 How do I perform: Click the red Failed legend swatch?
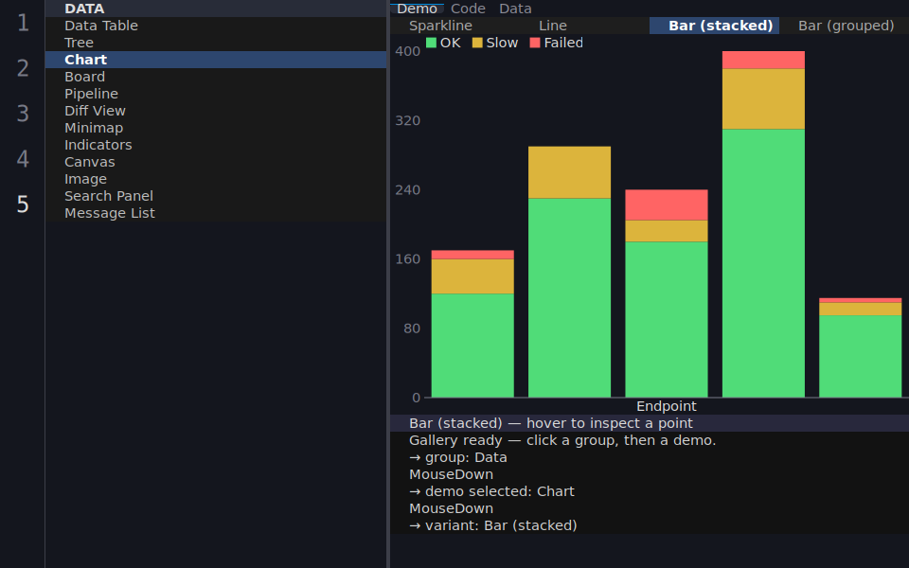coord(535,43)
